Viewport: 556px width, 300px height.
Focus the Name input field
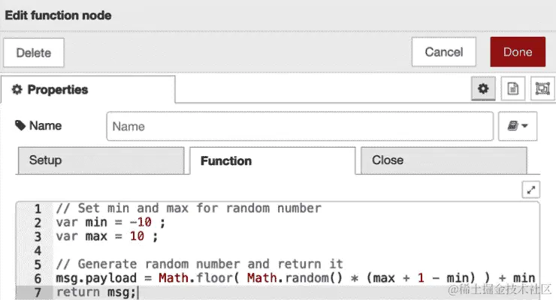click(x=300, y=126)
